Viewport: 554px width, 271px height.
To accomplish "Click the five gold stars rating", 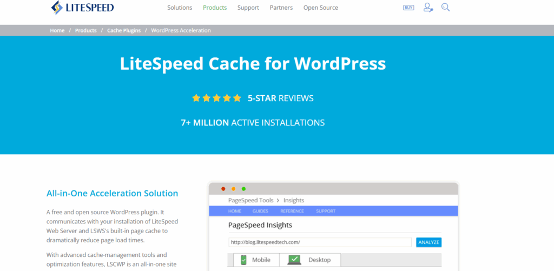I will pos(216,98).
